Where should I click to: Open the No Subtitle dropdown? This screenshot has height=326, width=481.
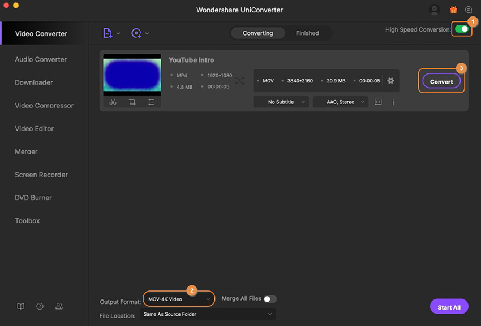281,102
